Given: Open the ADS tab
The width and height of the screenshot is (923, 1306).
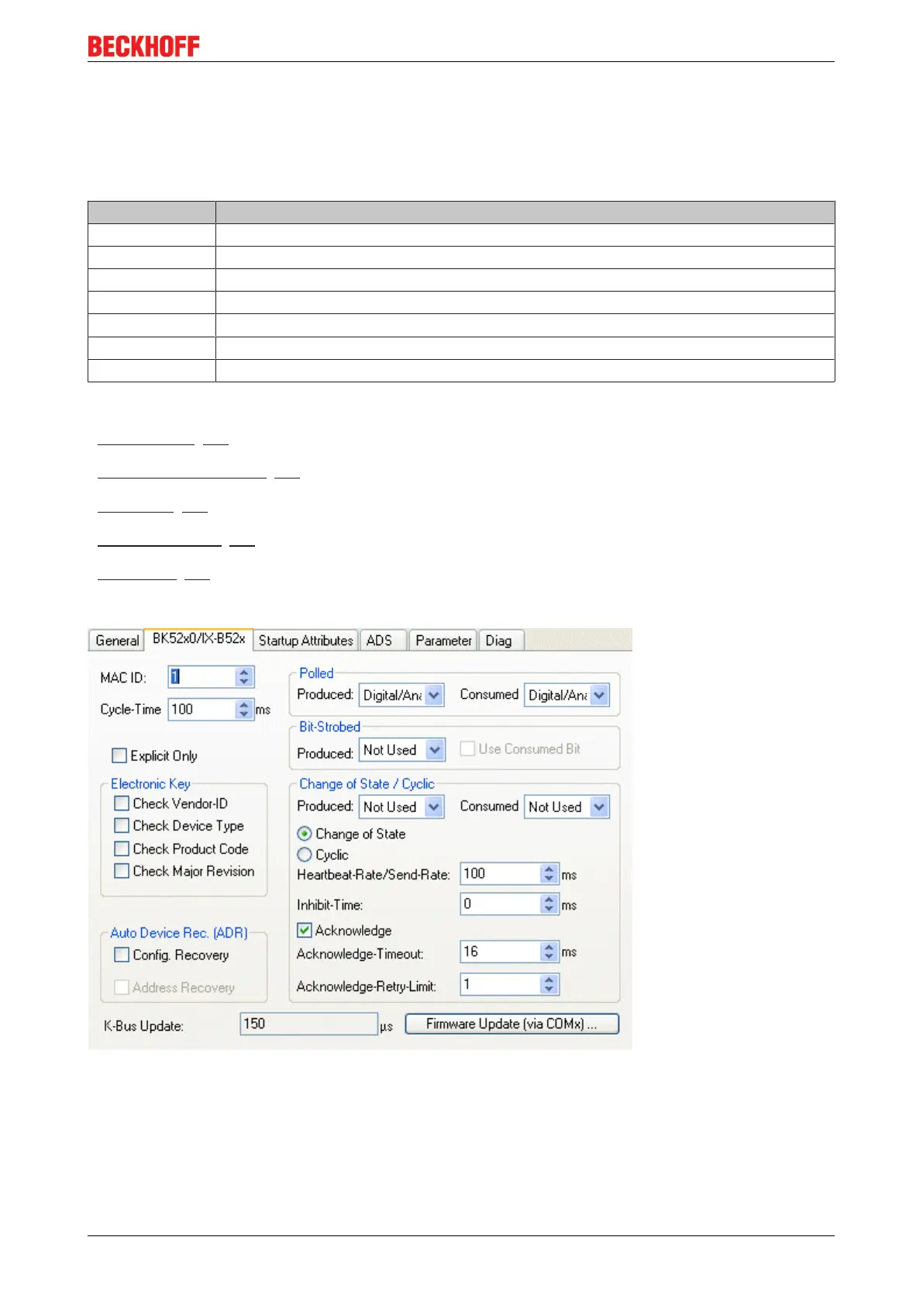Looking at the screenshot, I should (x=383, y=641).
